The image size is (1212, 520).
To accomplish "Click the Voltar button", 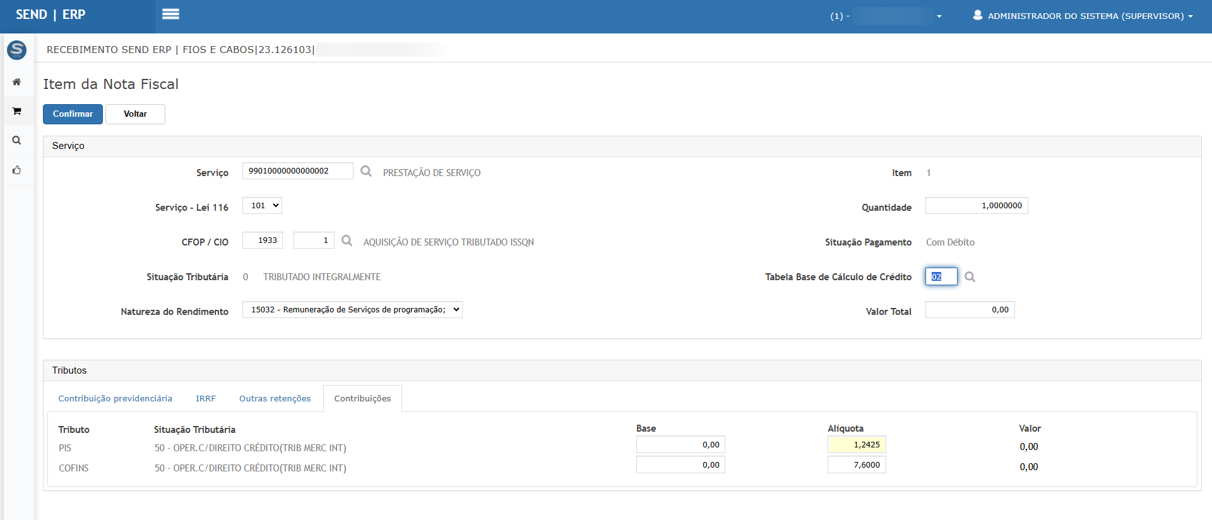I will click(135, 114).
